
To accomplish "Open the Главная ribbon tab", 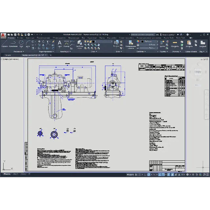I will pos(11,38).
